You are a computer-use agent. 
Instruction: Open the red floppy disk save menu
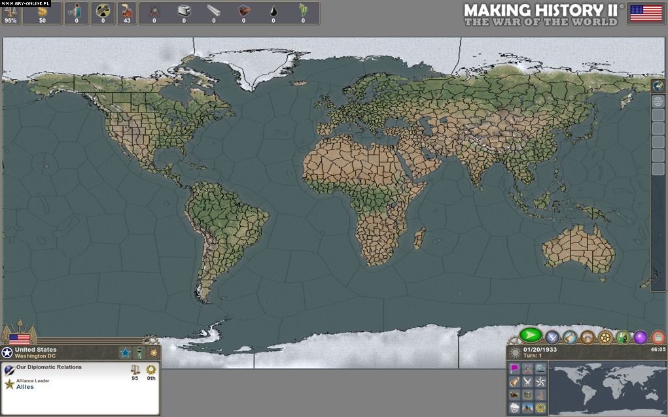658,337
